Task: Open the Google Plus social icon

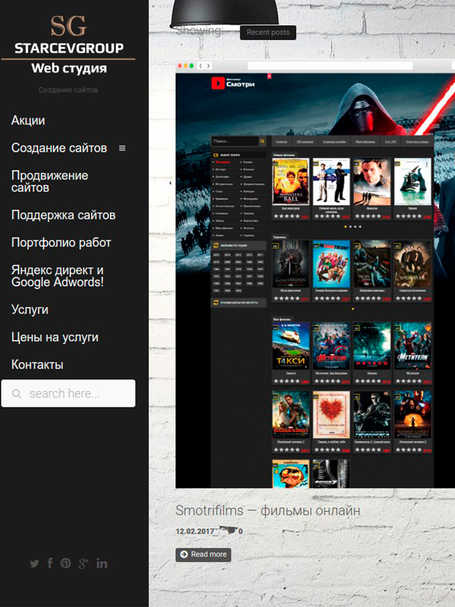Action: [83, 563]
